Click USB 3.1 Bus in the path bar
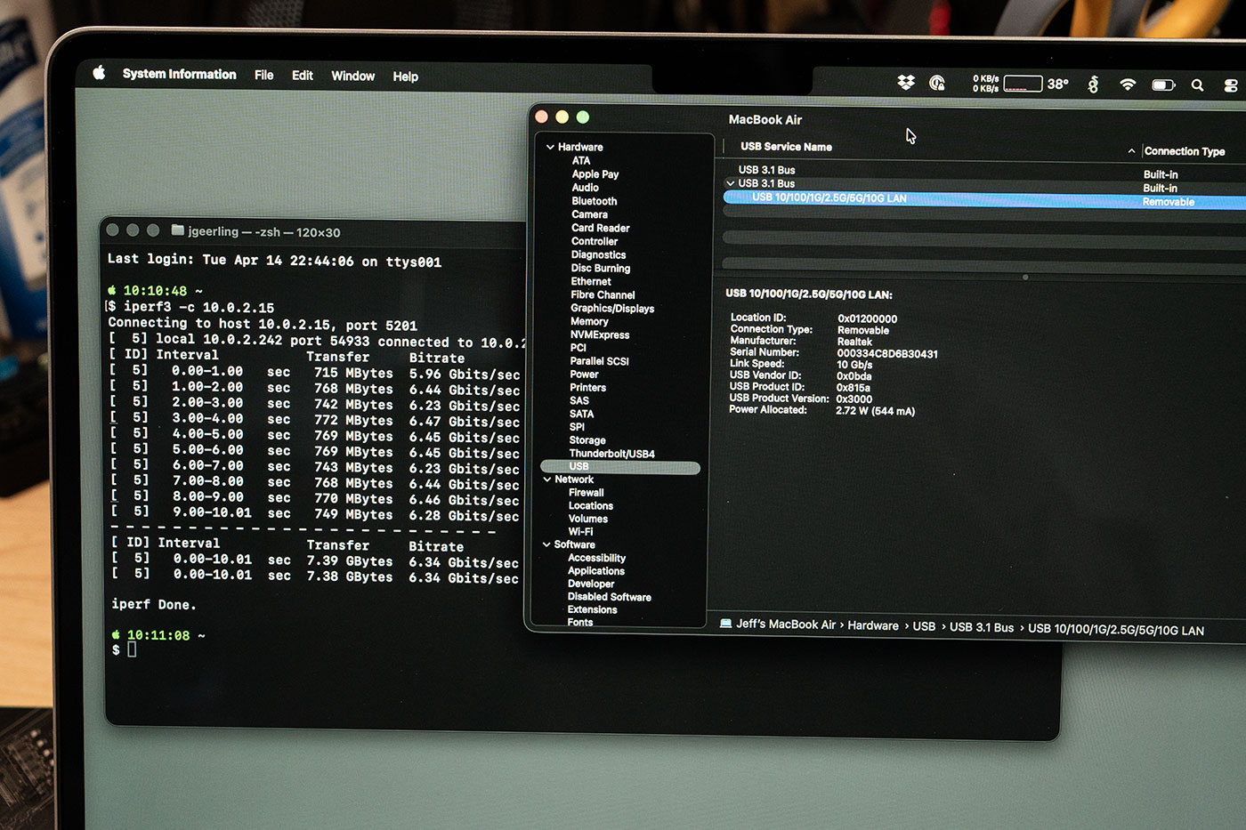 click(981, 627)
